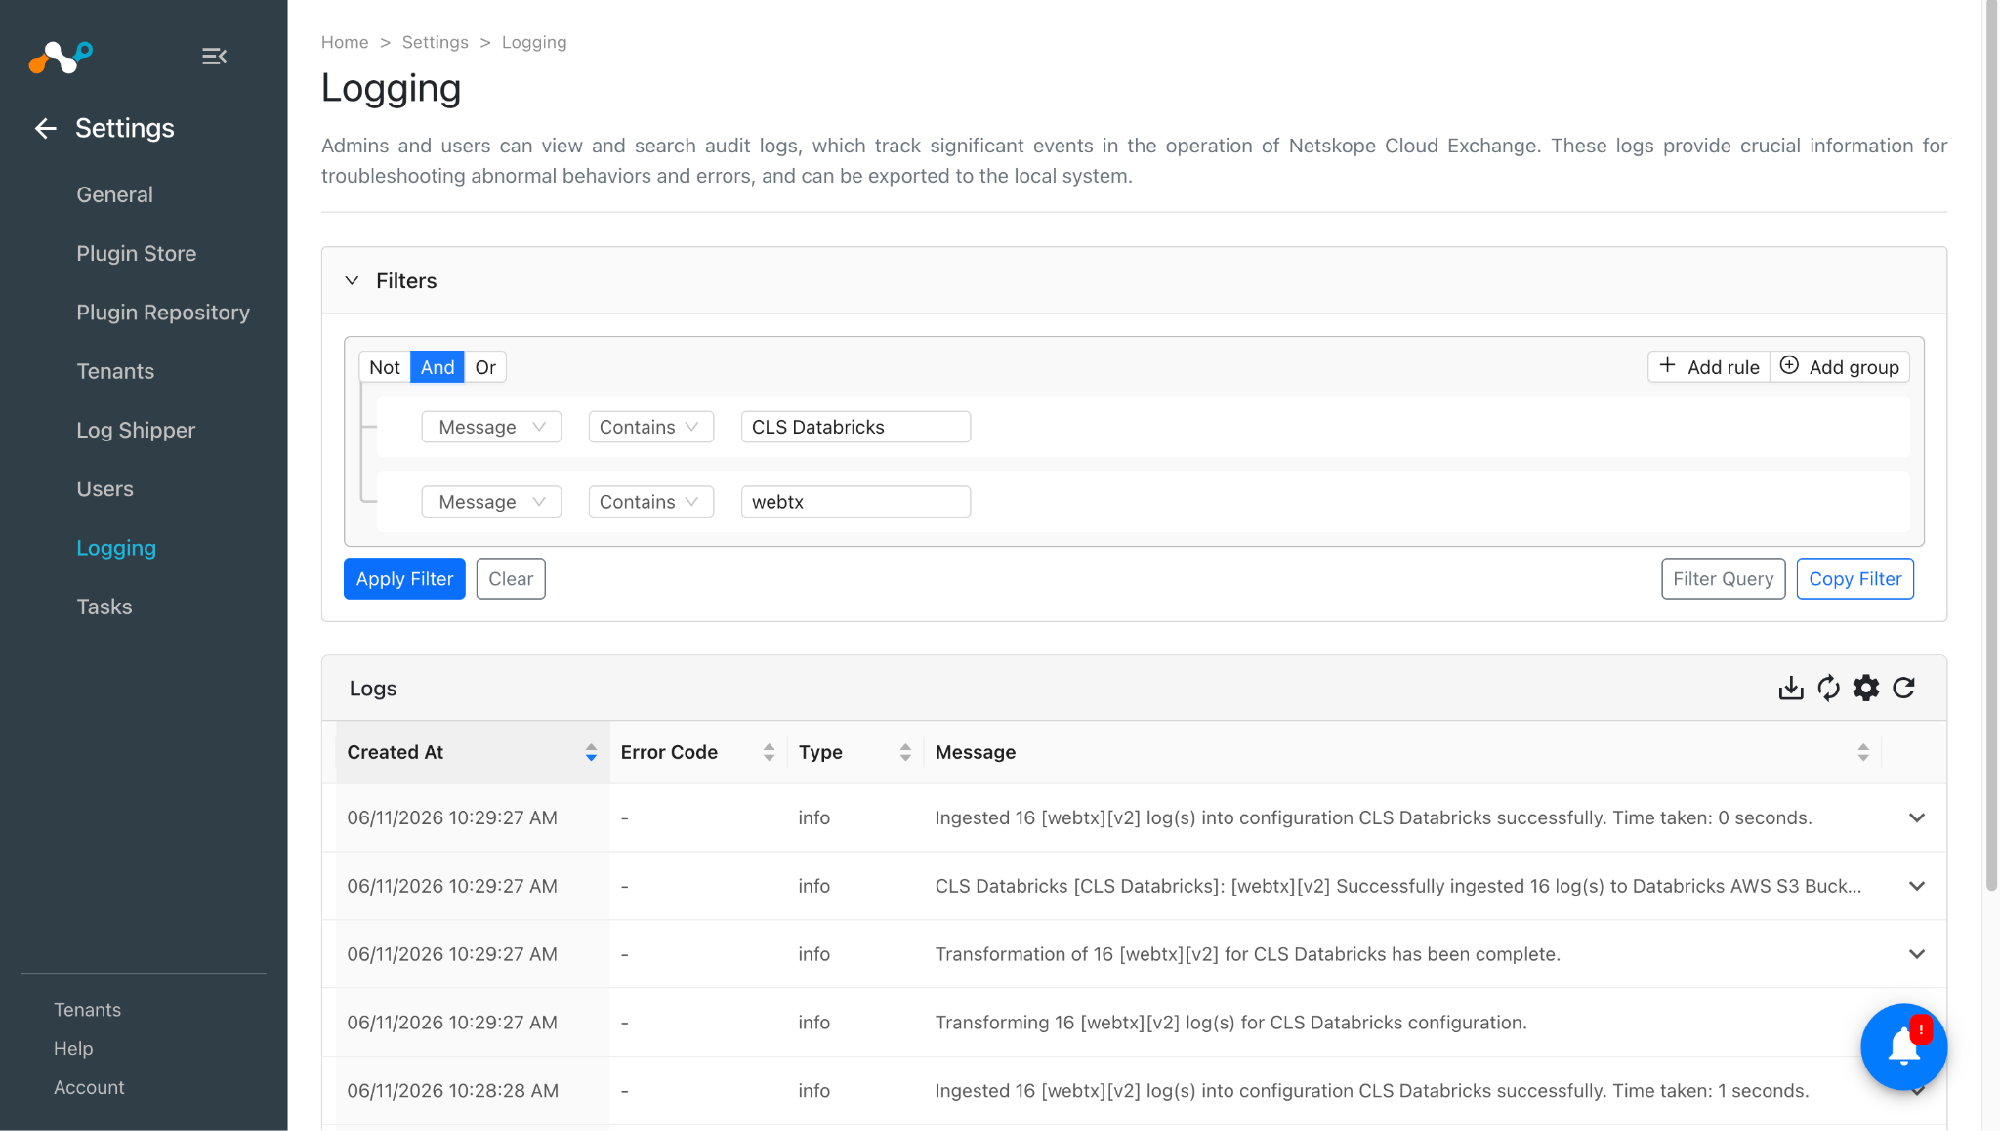Viewport: 2000px width, 1131px height.
Task: Add a new filter rule
Action: tap(1709, 367)
